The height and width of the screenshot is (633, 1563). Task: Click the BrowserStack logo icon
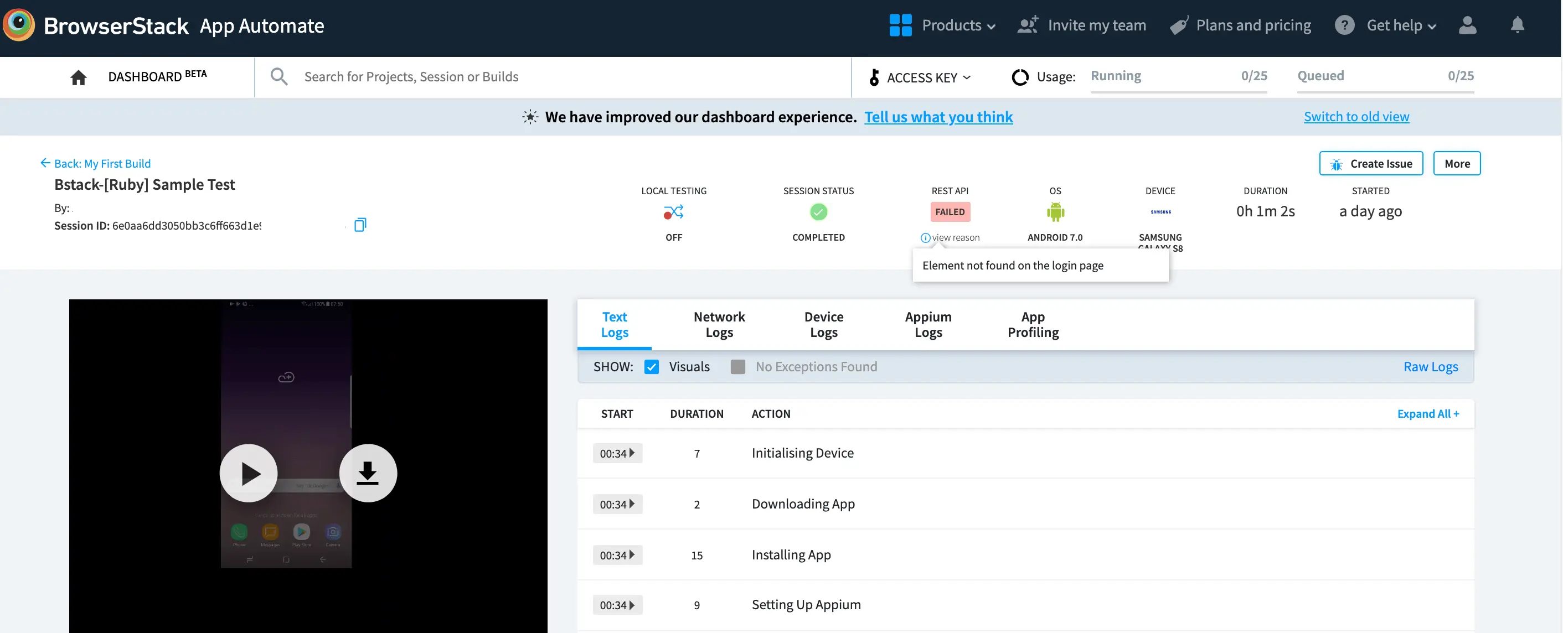pyautogui.click(x=19, y=25)
